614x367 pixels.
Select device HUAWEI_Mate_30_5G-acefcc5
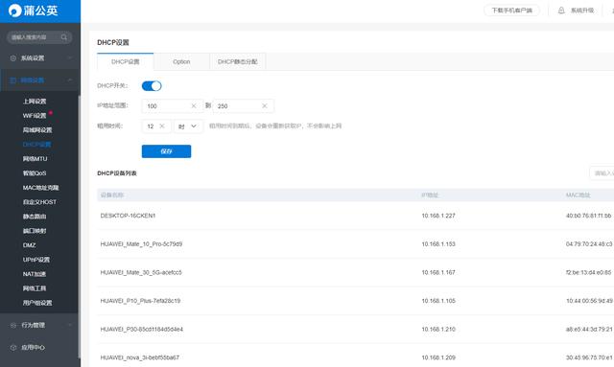[x=141, y=272]
